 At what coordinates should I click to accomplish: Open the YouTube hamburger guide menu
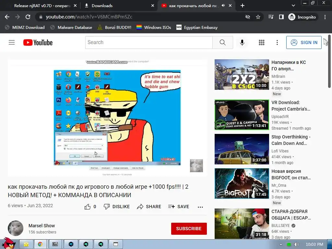tap(12, 42)
